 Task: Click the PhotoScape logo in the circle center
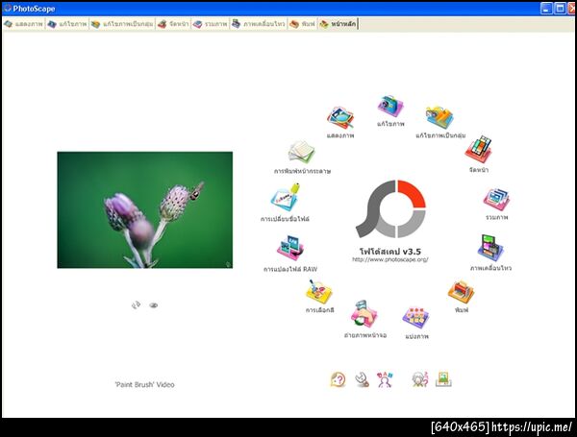point(390,208)
